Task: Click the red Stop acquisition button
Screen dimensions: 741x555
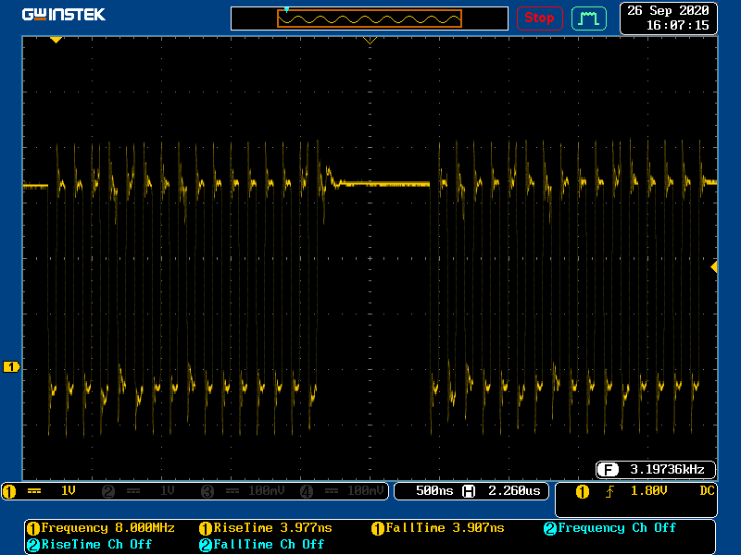Action: point(539,18)
